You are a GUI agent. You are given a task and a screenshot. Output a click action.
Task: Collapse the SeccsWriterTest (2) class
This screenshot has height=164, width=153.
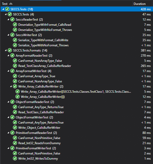tap(8, 35)
